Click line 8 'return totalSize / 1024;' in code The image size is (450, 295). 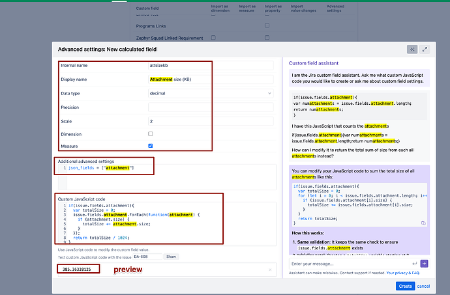click(x=100, y=238)
